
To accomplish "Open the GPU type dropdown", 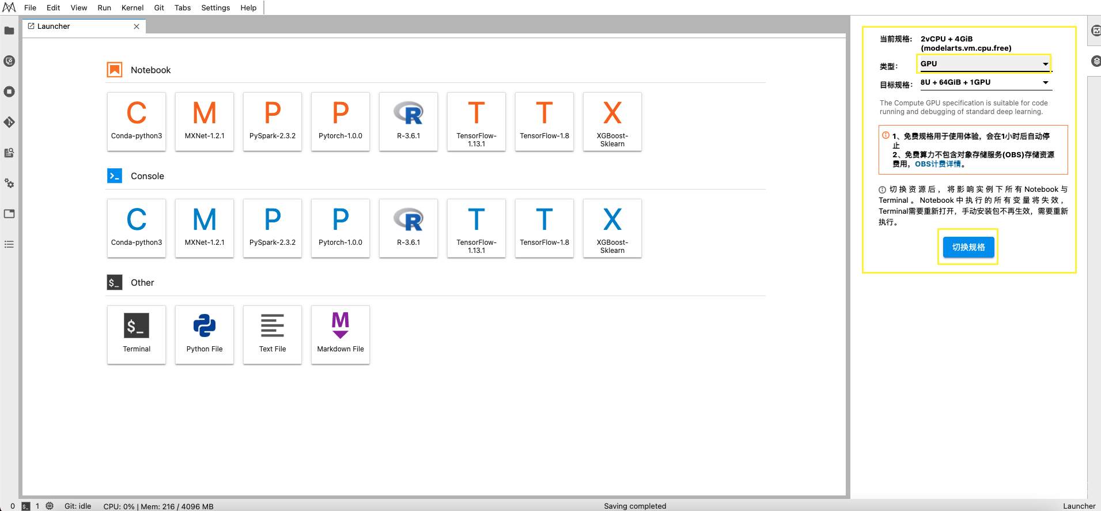I will coord(985,64).
